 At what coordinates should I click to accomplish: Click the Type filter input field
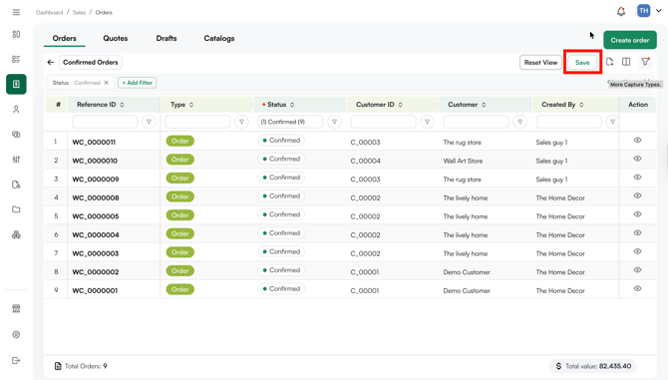pos(197,122)
